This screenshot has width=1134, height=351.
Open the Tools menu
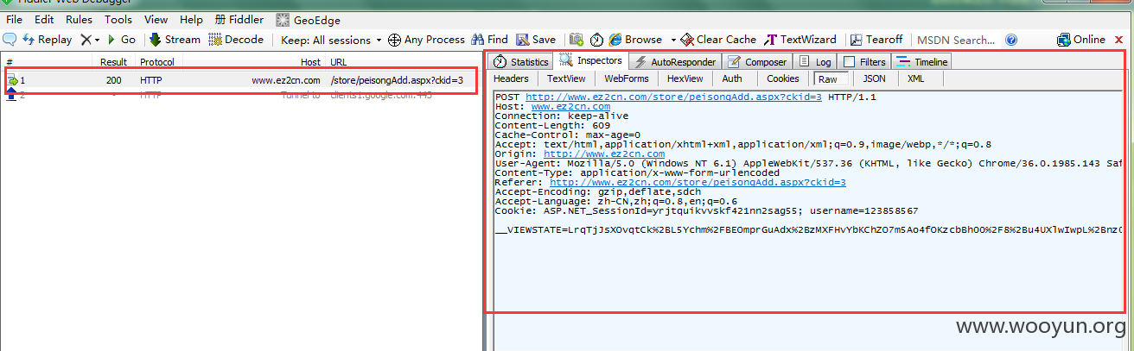click(118, 20)
